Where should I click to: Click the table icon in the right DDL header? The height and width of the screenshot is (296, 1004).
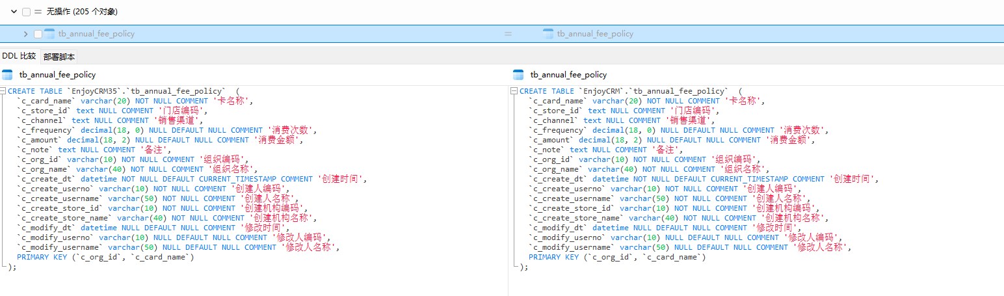(518, 75)
